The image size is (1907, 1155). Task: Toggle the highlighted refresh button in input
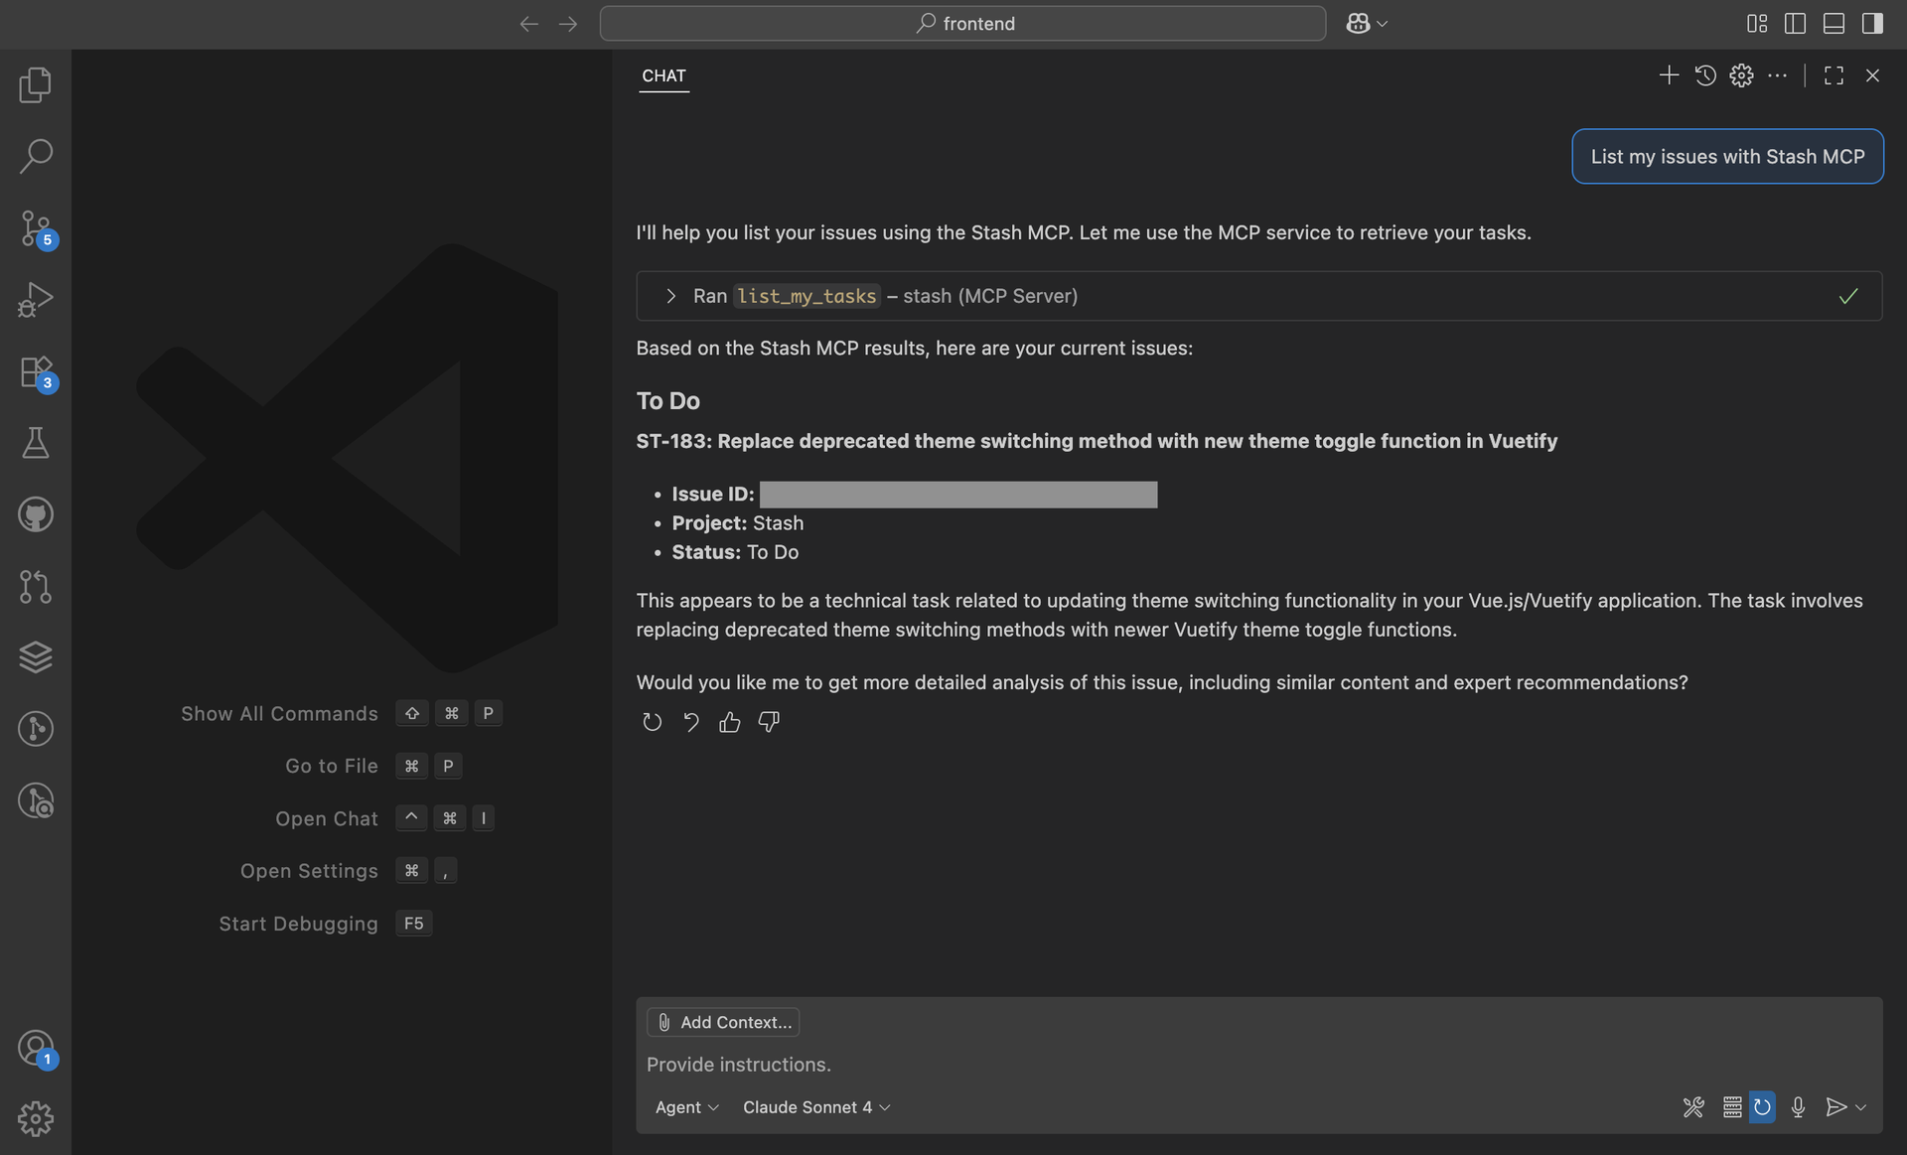(x=1762, y=1107)
